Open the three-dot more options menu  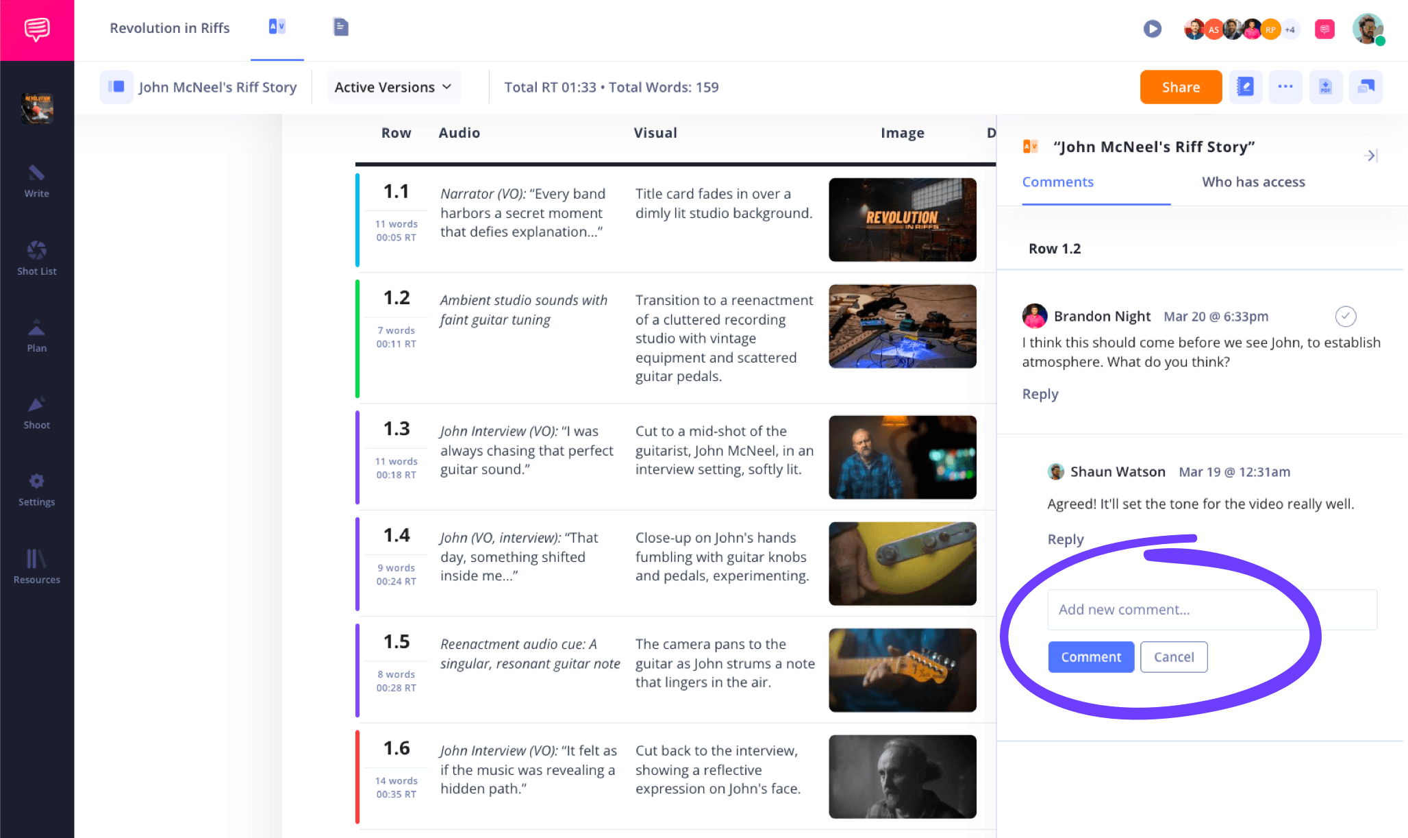(x=1285, y=87)
